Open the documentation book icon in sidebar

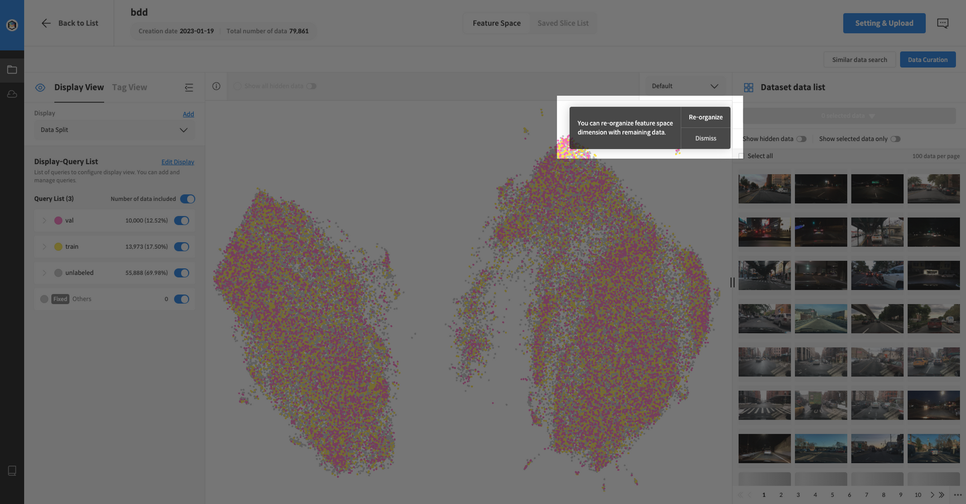click(12, 470)
